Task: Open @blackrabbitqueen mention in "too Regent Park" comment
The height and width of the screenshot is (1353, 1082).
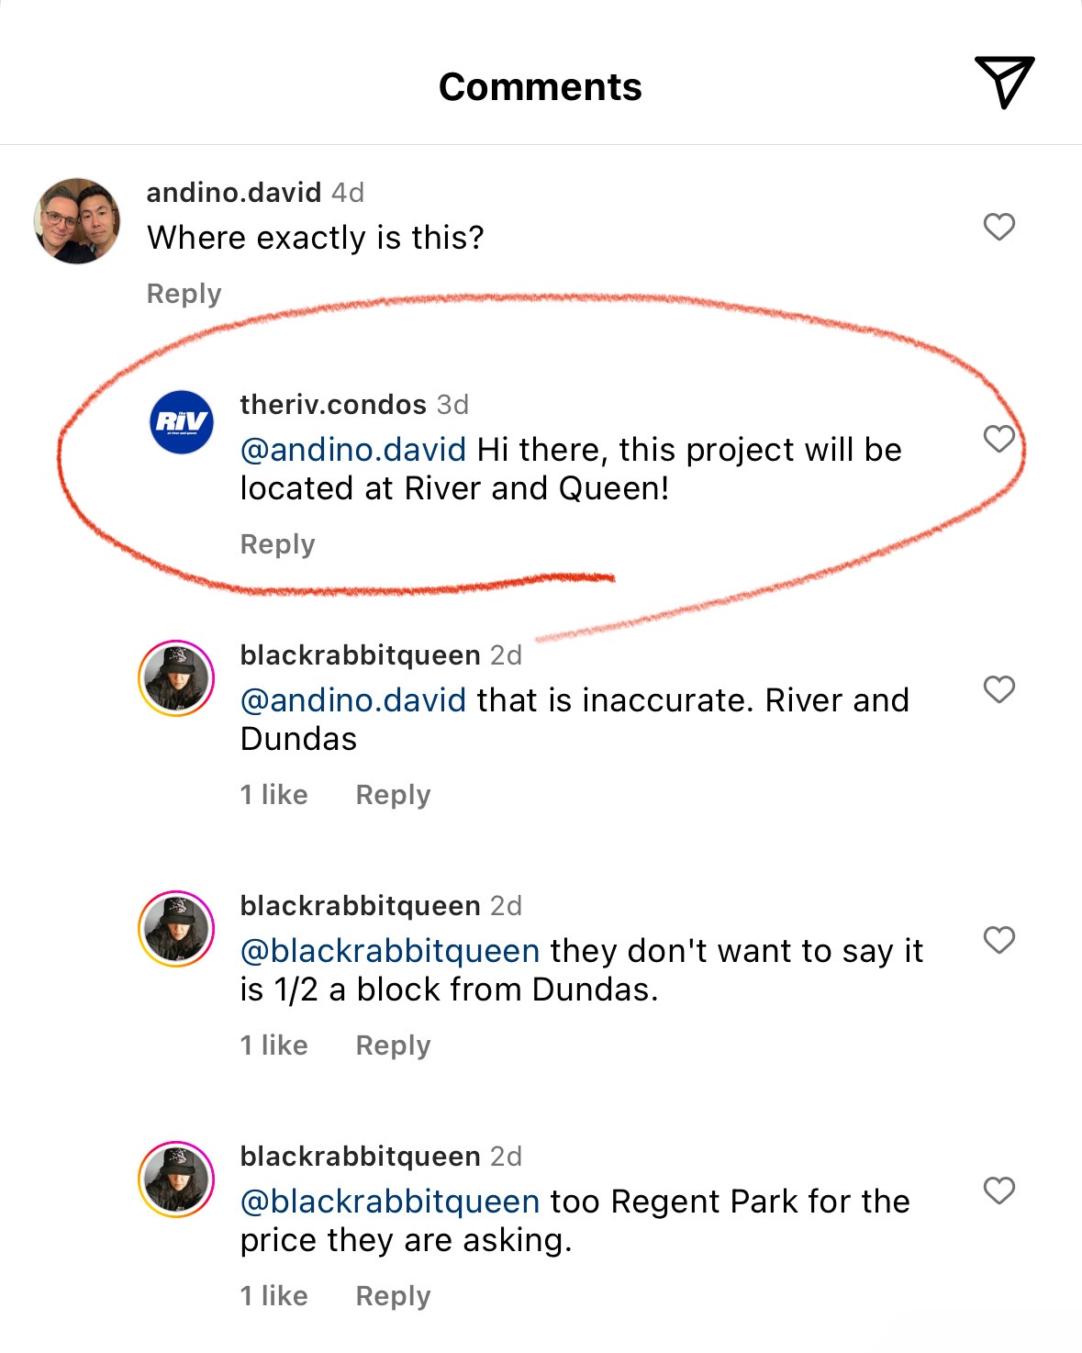Action: pyautogui.click(x=390, y=1202)
